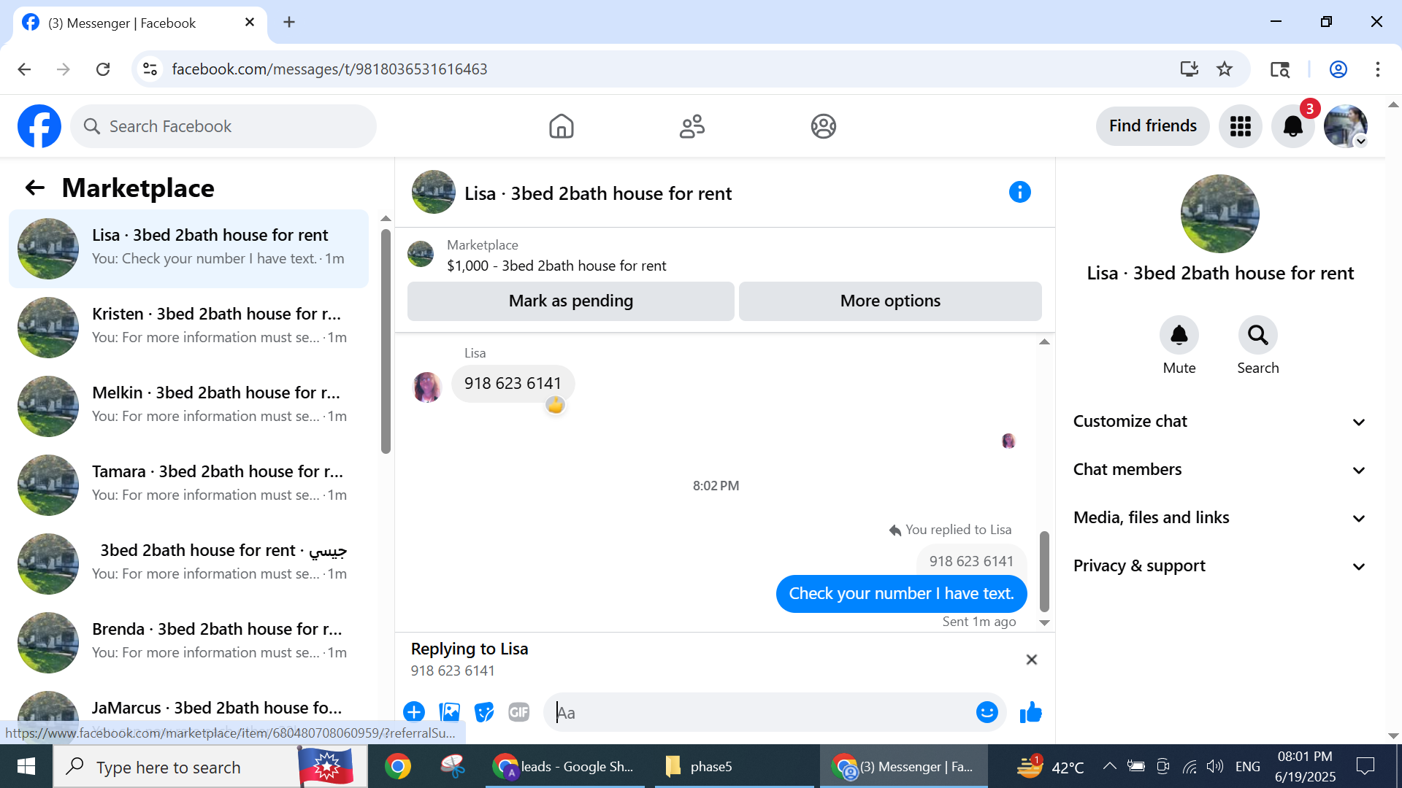Click the Windows taskbar search box

point(212,767)
